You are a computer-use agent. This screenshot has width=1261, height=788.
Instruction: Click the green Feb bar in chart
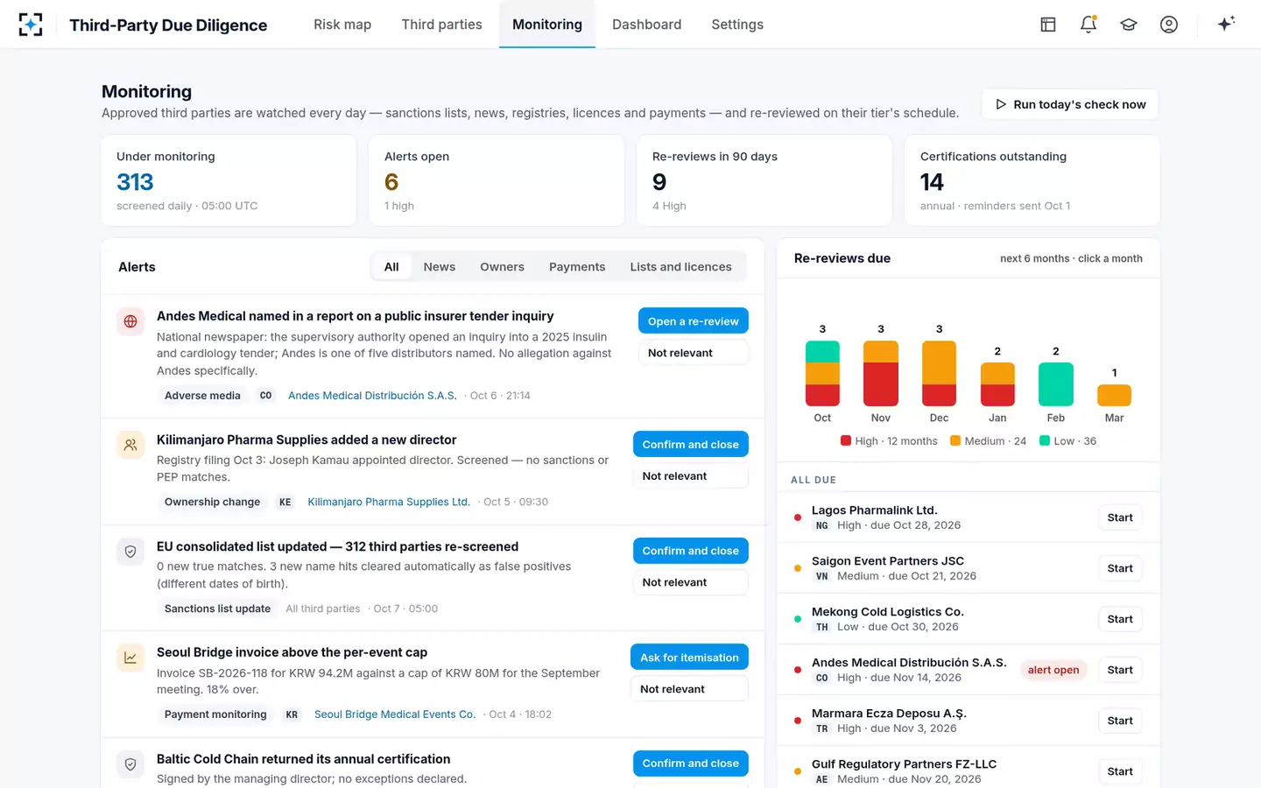1056,384
